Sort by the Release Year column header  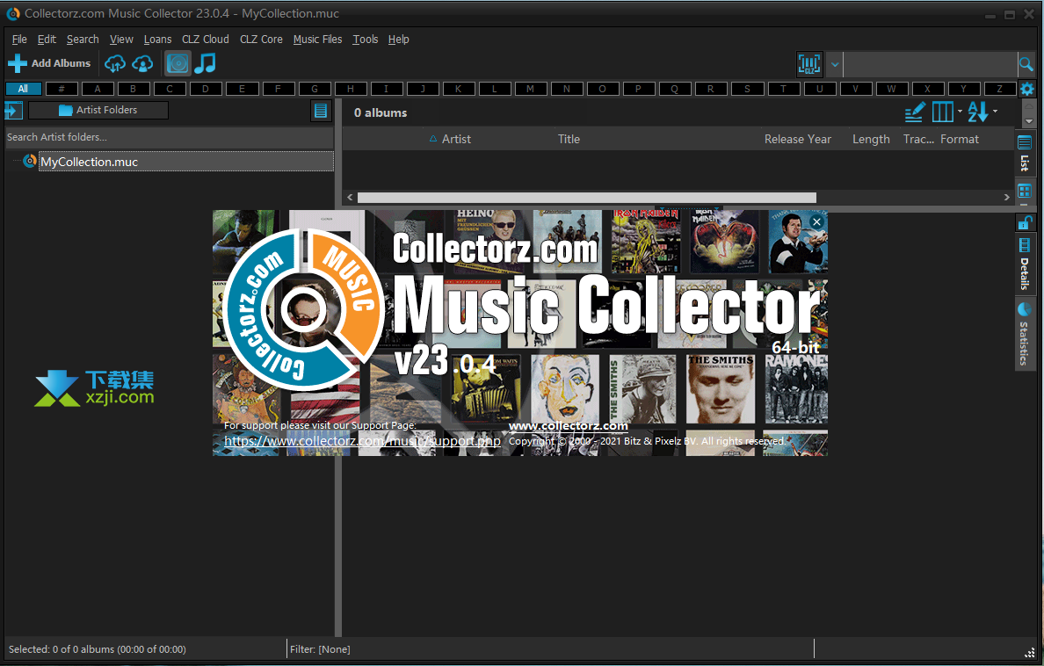pyautogui.click(x=798, y=139)
